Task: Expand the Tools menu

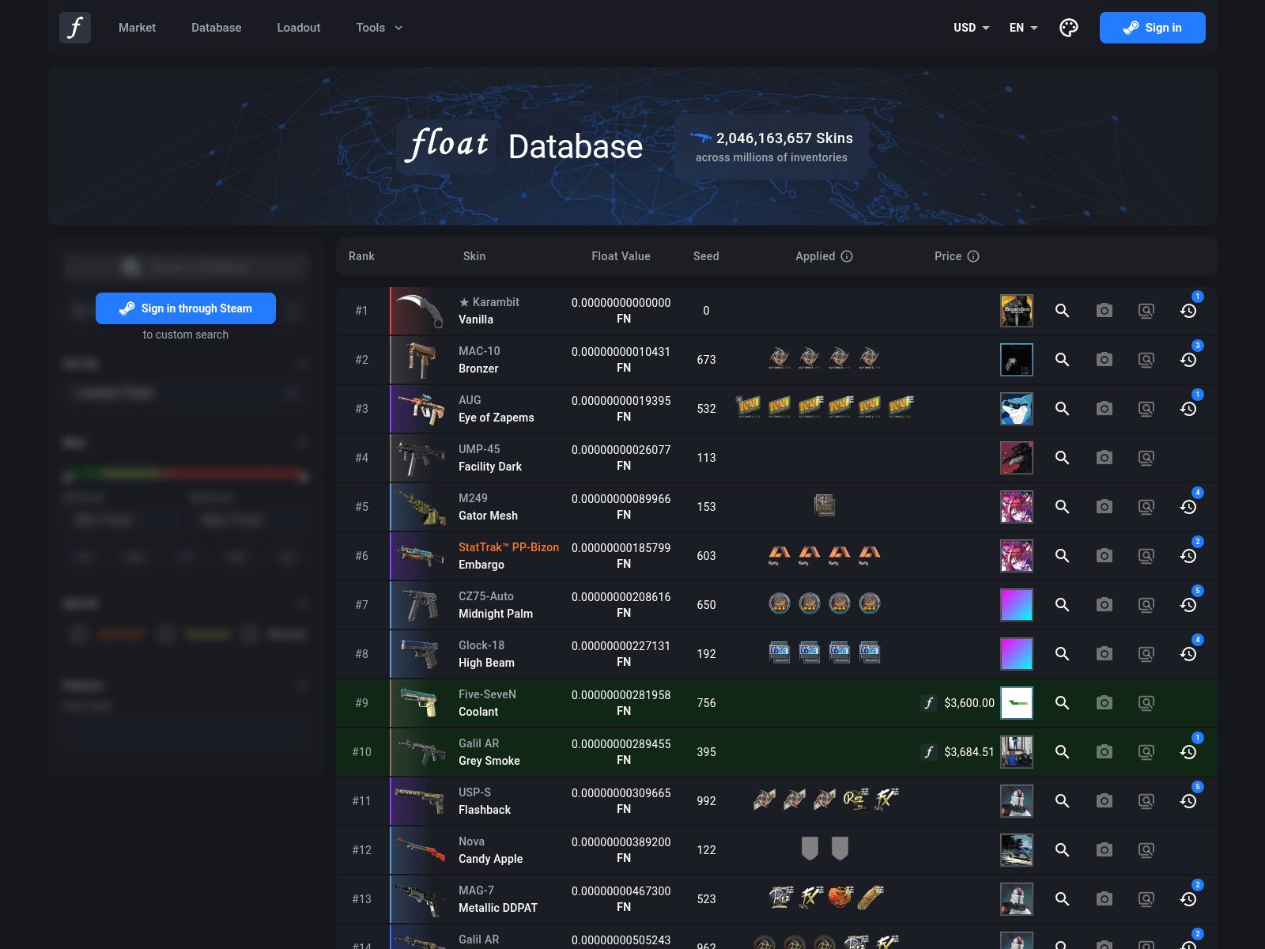Action: coord(379,28)
